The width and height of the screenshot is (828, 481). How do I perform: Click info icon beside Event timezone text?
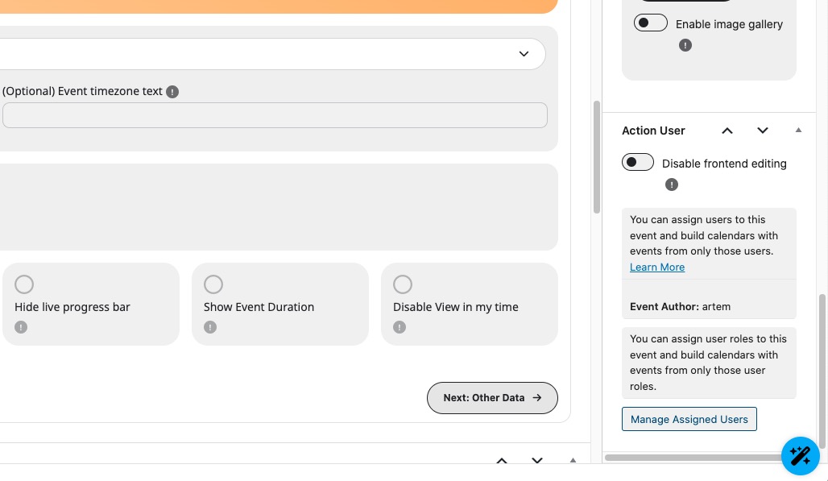pos(172,92)
